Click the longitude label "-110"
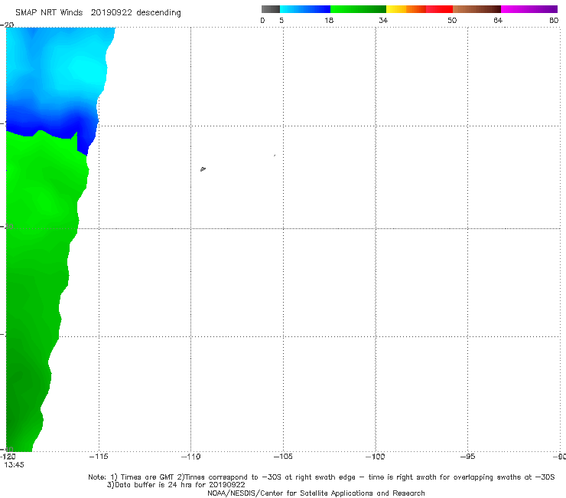Viewport: 566px width, 498px height. 191,457
